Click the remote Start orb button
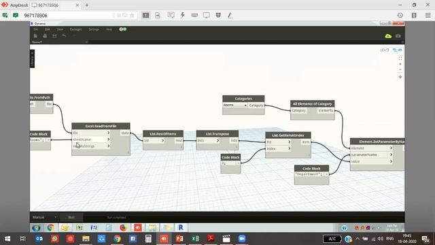This screenshot has width=435, height=245. 36,228
